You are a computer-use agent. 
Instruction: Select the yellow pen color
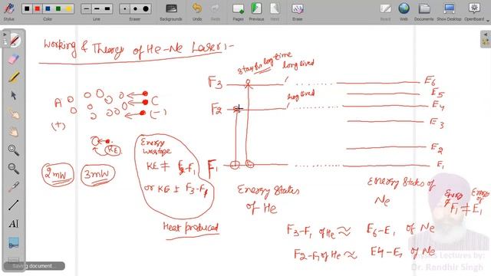coord(68,8)
